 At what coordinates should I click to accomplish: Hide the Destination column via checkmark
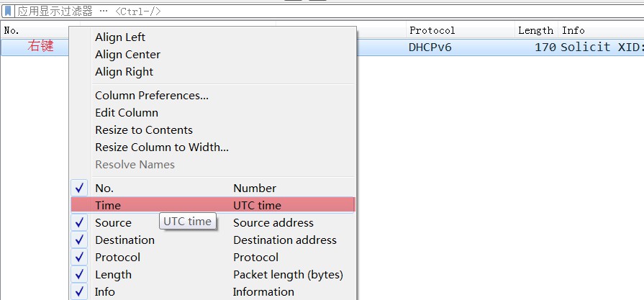coord(81,240)
